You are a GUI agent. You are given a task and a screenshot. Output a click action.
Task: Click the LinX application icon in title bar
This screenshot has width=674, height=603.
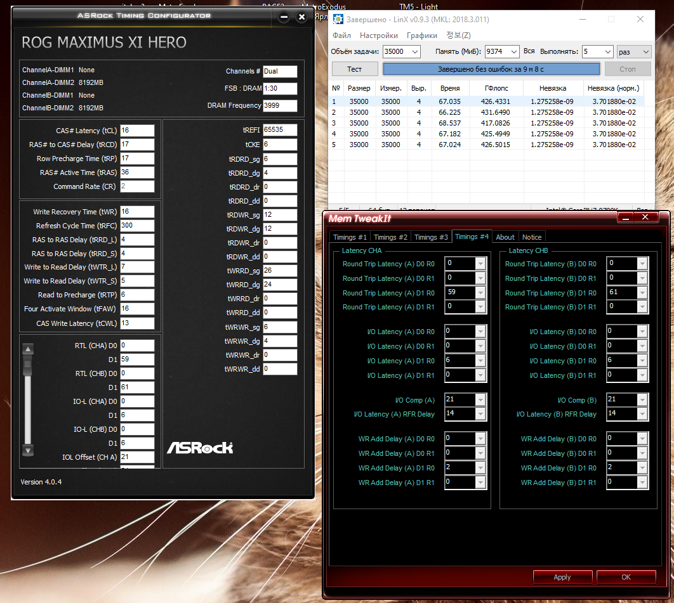coord(338,19)
